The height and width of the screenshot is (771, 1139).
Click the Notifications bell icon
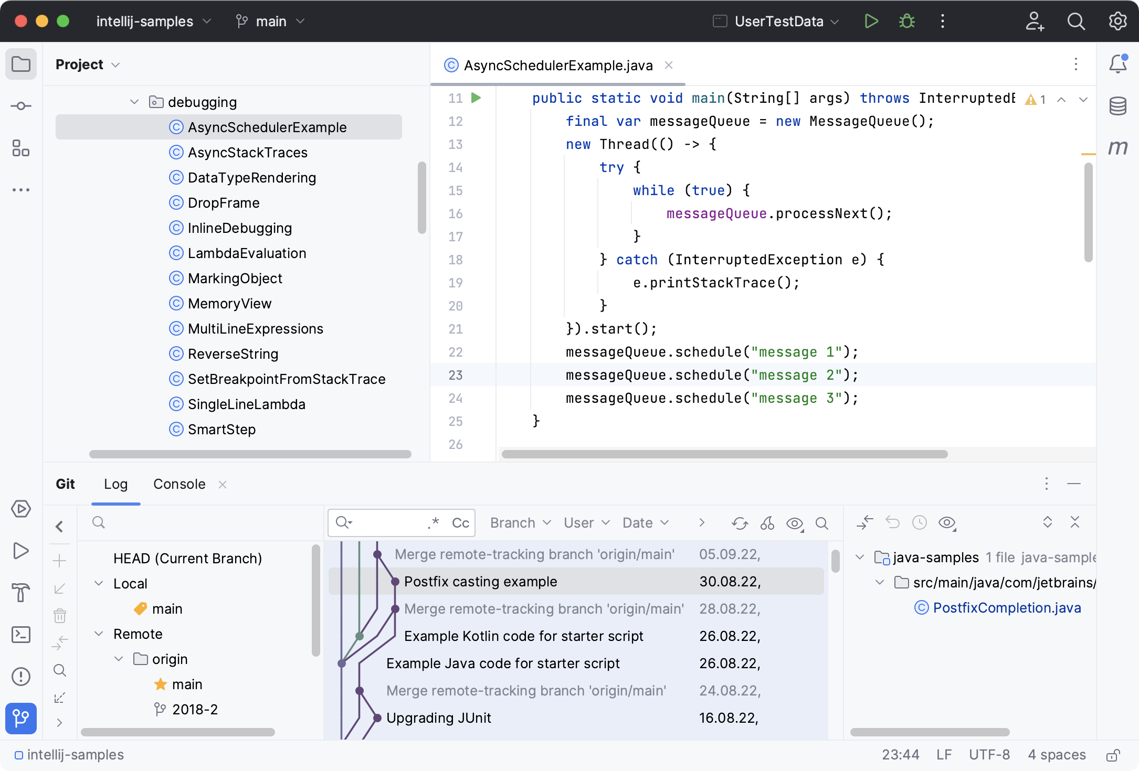(x=1117, y=65)
